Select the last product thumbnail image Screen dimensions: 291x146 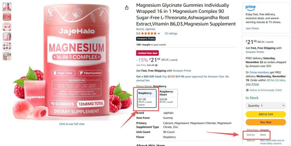[7, 56]
